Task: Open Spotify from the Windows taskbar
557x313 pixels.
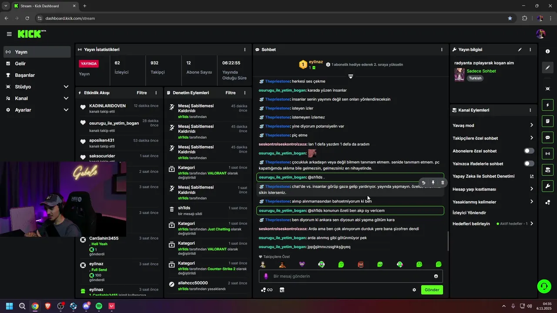Action: pyautogui.click(x=99, y=306)
